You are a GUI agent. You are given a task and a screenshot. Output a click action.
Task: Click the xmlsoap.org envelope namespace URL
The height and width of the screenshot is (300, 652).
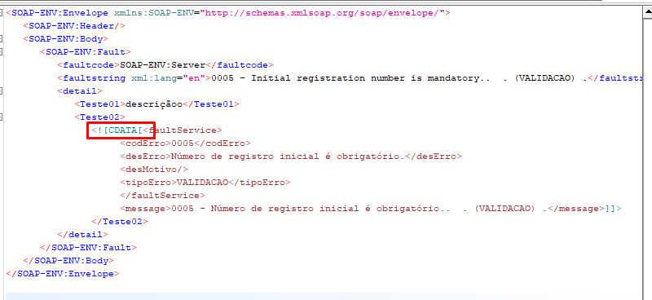[x=323, y=13]
